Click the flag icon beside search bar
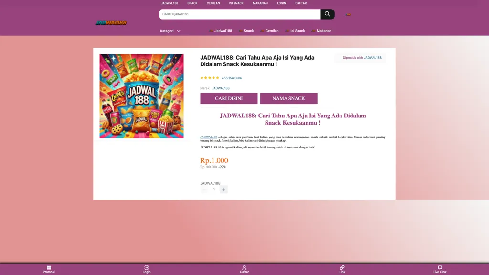The image size is (489, 275). point(348,14)
